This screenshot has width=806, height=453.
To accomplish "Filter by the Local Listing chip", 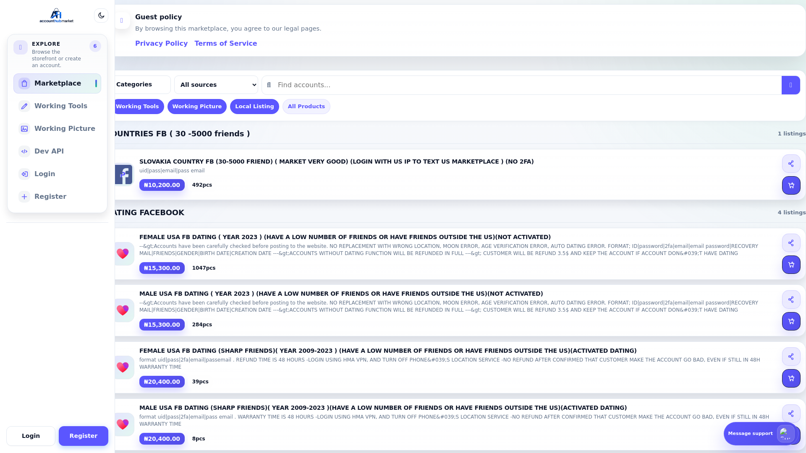I will [254, 107].
